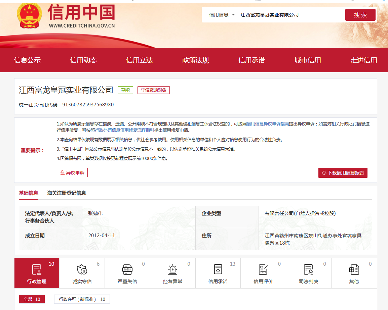
Task: Select the 信用评价 icon
Action: point(263,270)
